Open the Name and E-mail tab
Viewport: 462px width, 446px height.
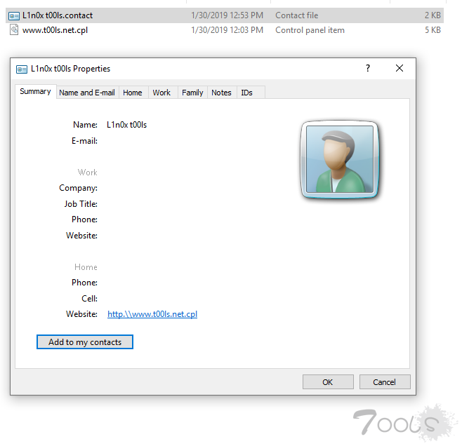coord(87,93)
